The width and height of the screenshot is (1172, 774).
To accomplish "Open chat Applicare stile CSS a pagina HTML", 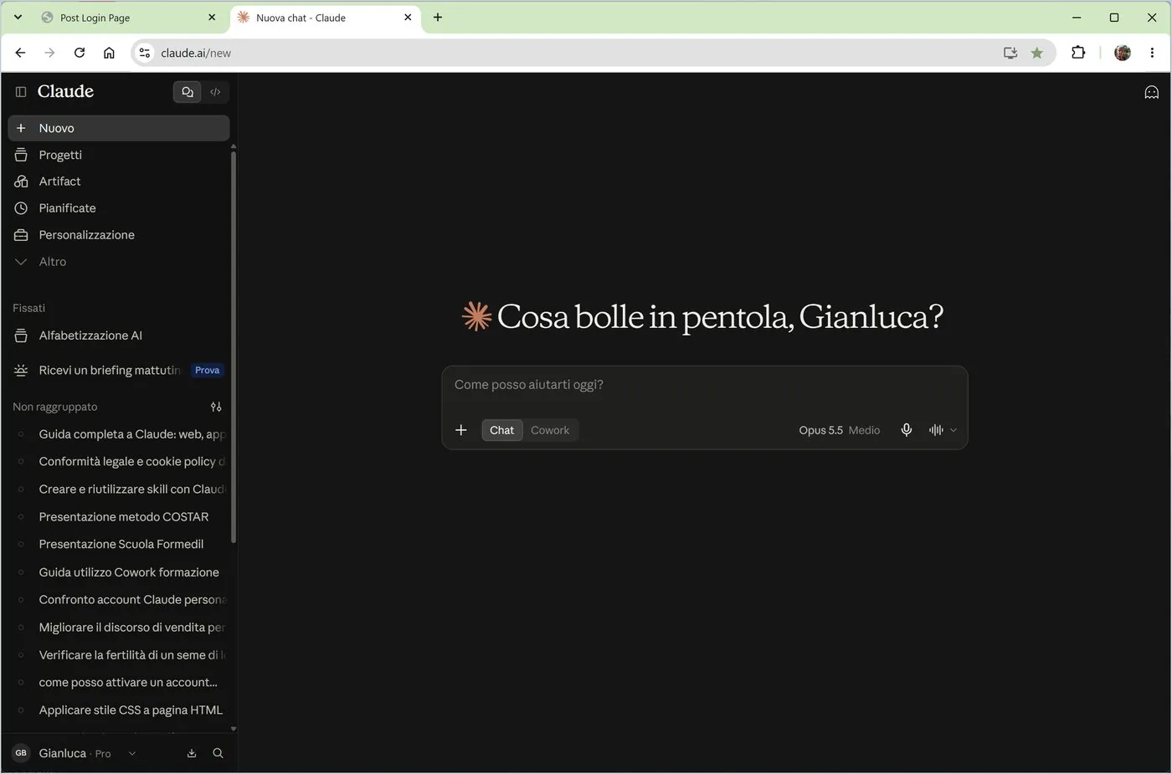I will click(x=119, y=710).
